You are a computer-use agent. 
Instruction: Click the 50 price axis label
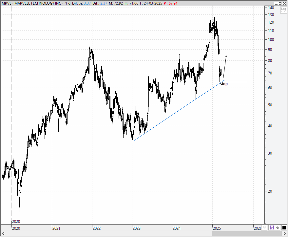270,105
